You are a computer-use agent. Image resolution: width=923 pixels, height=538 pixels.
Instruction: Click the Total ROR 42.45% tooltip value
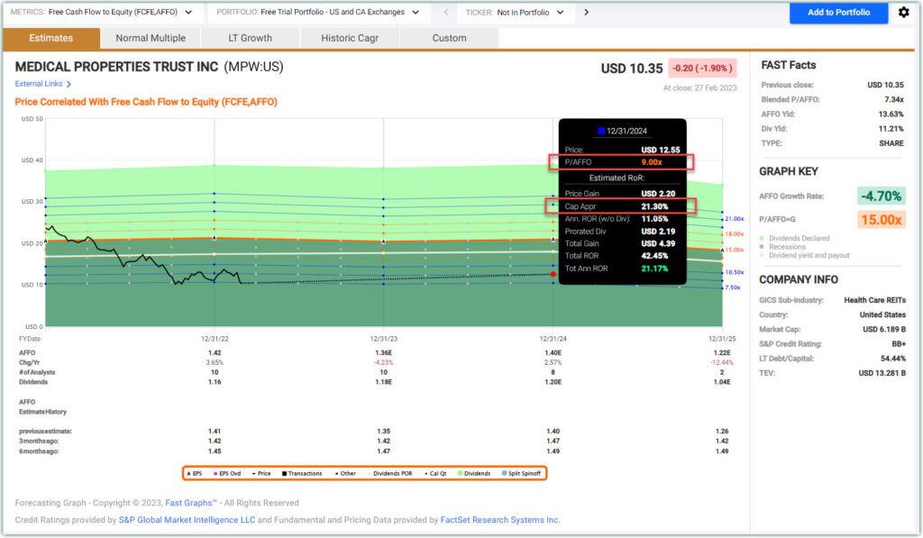coord(654,256)
